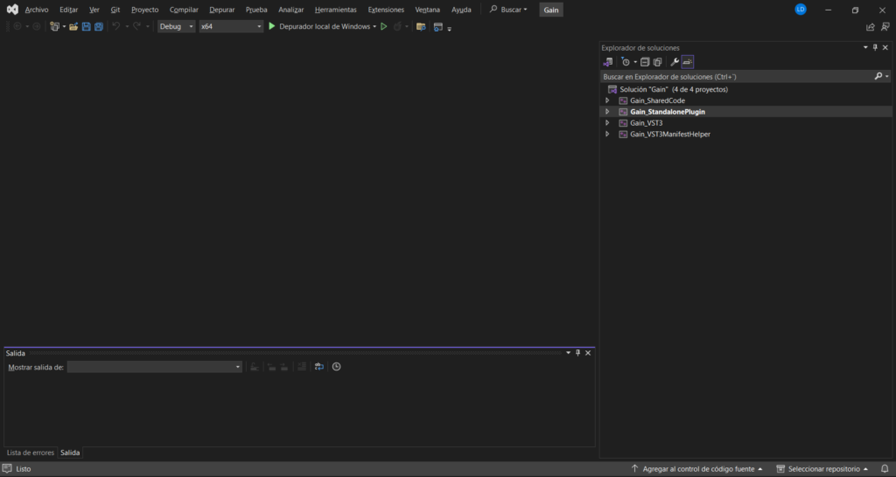
Task: Collapse all items in Solution Explorer
Action: [645, 62]
